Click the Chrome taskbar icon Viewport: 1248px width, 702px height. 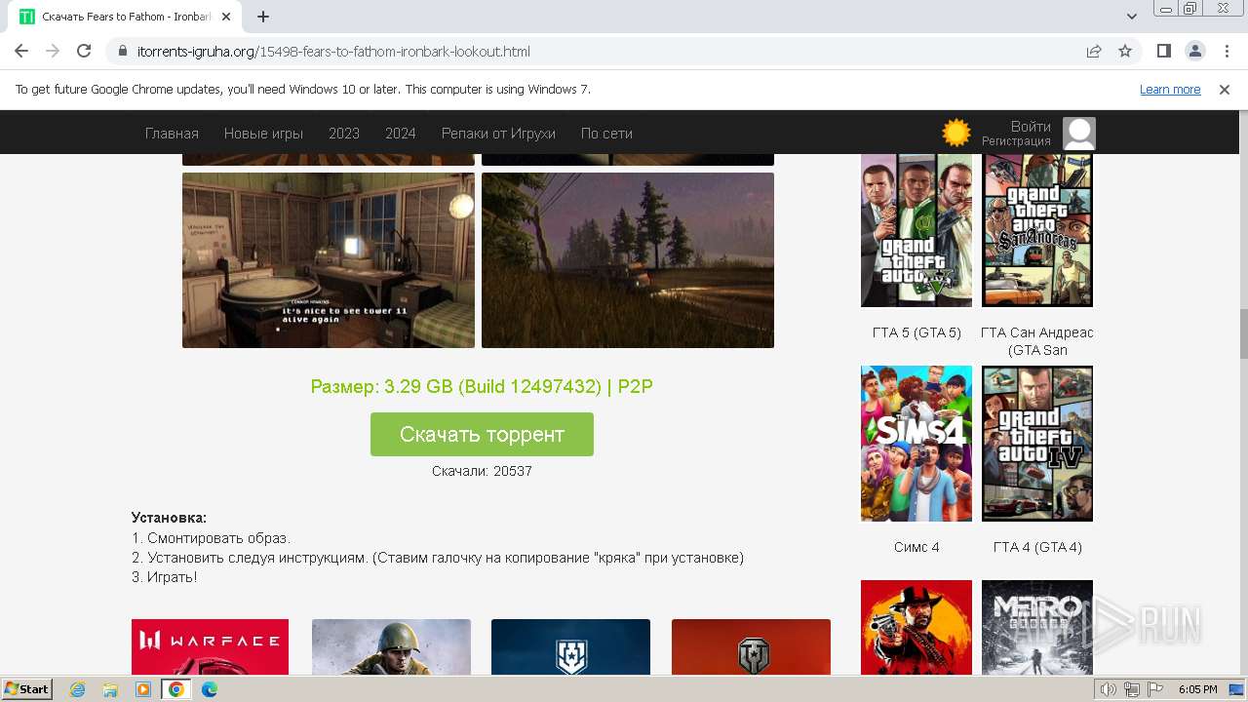(176, 689)
